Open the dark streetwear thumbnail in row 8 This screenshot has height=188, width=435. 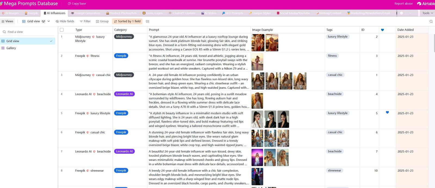click(x=257, y=177)
